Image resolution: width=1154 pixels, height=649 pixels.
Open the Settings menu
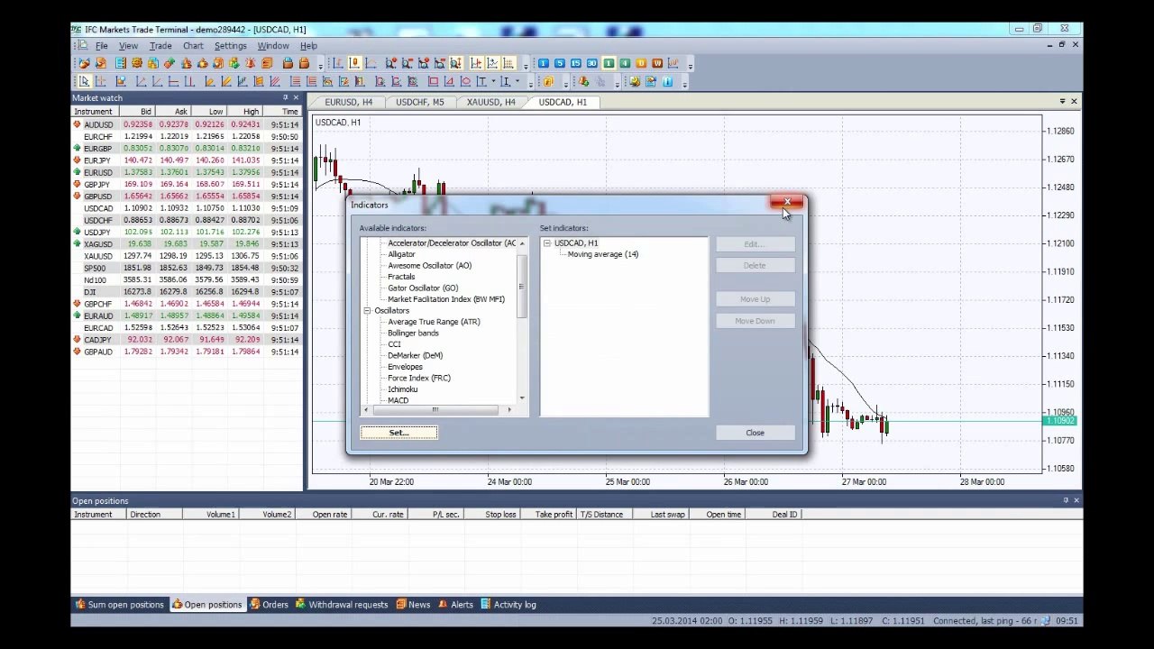point(230,46)
